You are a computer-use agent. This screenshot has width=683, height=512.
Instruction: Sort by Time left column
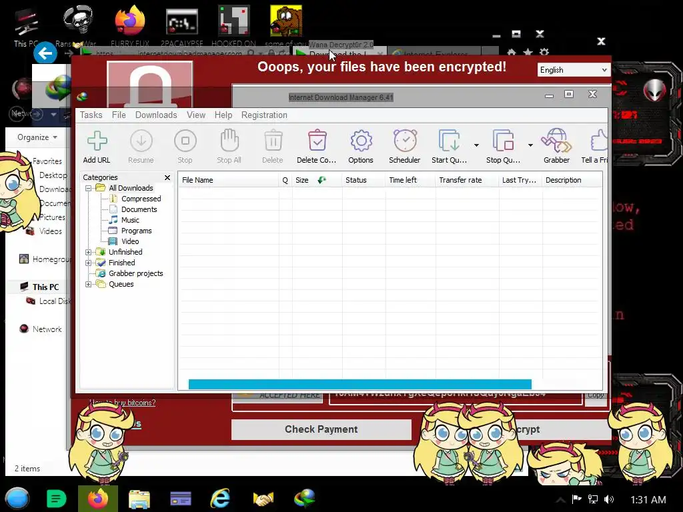point(410,180)
